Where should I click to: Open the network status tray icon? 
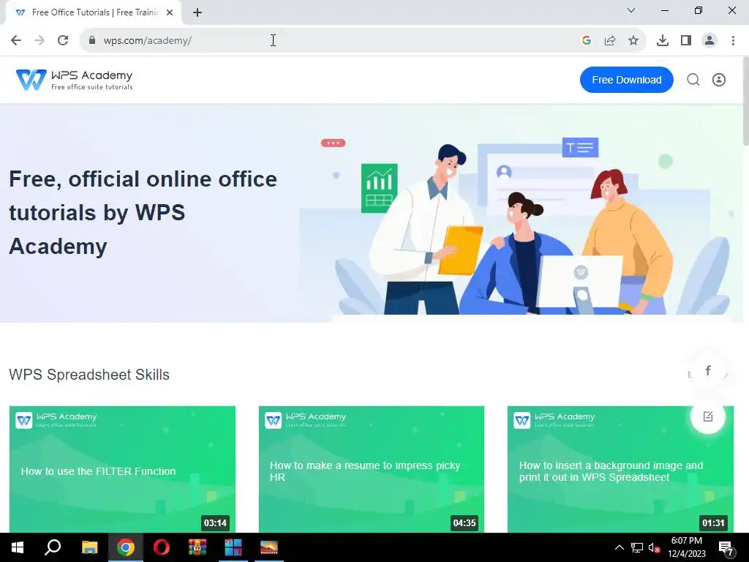pyautogui.click(x=637, y=547)
